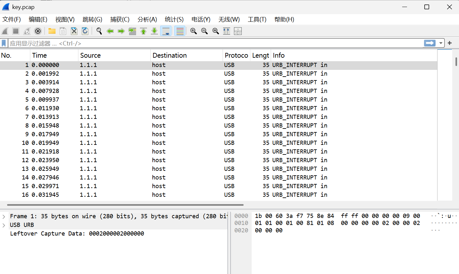
Task: Toggle auto-scroll during live capture
Action: coord(166,31)
